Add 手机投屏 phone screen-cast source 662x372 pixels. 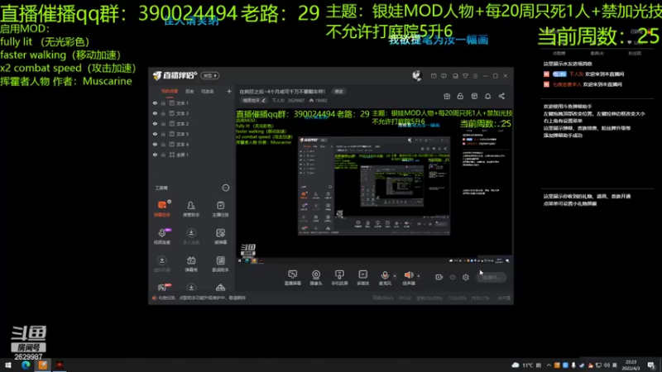[339, 278]
